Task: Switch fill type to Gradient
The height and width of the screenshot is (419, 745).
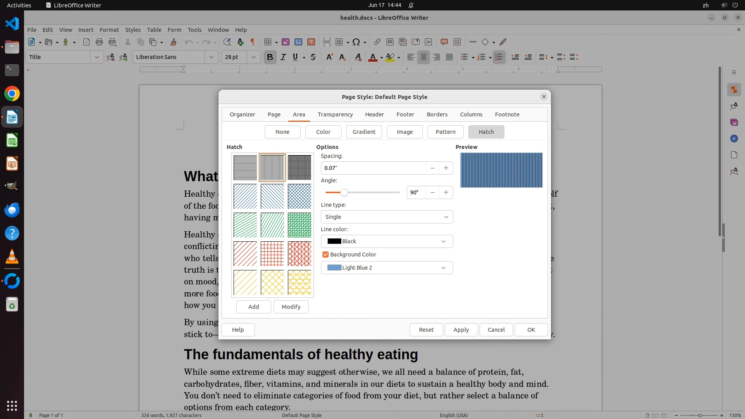Action: tap(364, 132)
